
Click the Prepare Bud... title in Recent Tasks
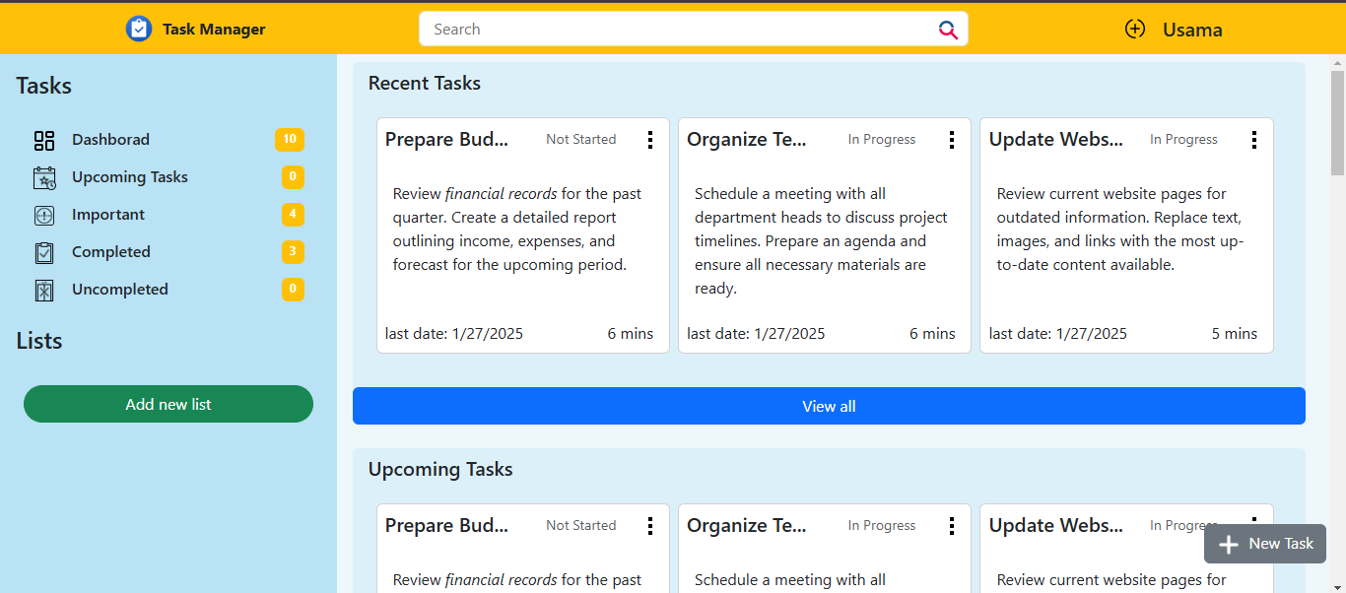point(446,140)
